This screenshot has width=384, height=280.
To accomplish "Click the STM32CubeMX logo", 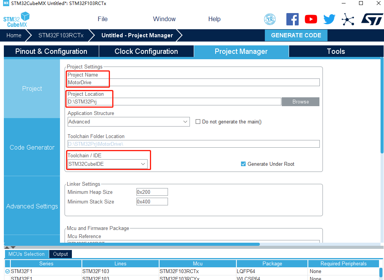I will (17, 20).
